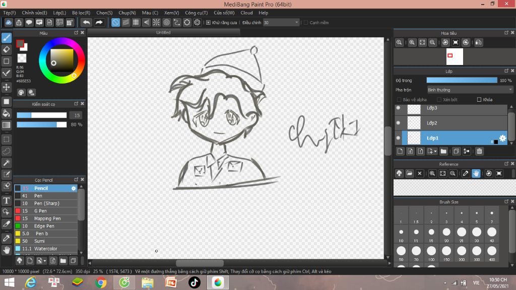Hide Lớp2 layer visibility
Image resolution: width=516 pixels, height=290 pixels.
click(398, 123)
